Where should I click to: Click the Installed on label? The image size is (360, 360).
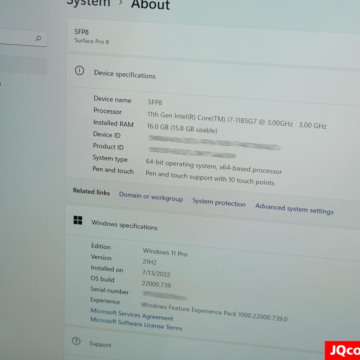pos(107,269)
